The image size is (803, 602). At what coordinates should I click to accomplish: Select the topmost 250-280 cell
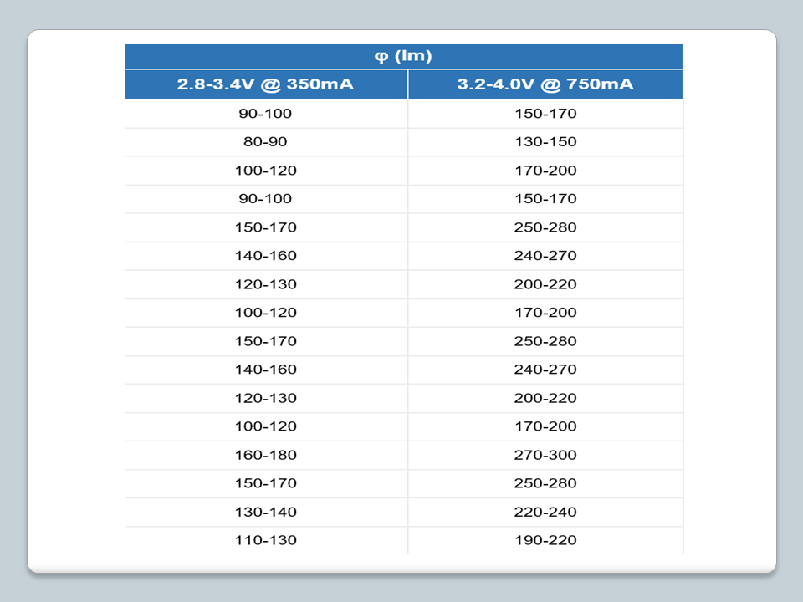(x=545, y=227)
